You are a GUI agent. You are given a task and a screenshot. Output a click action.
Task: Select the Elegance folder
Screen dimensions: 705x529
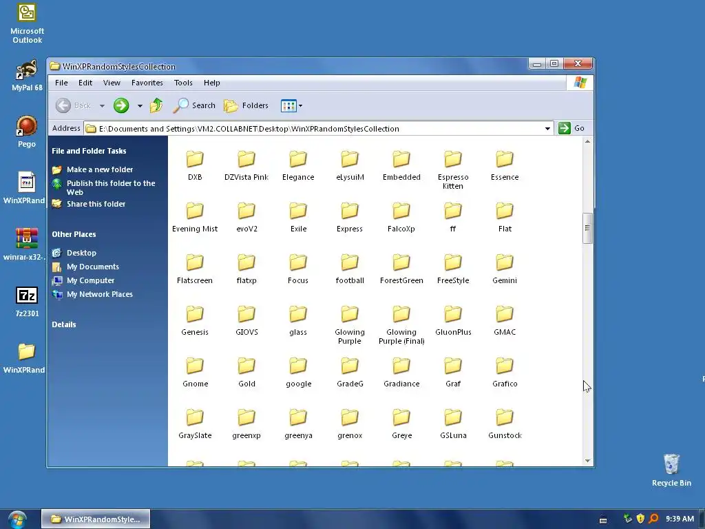point(298,165)
